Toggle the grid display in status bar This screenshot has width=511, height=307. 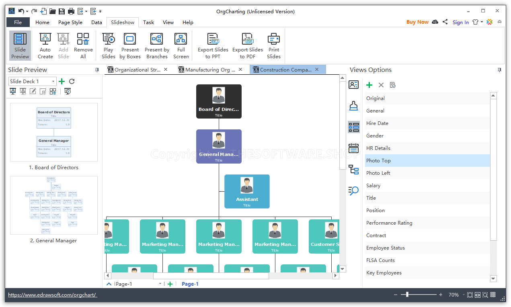493,295
